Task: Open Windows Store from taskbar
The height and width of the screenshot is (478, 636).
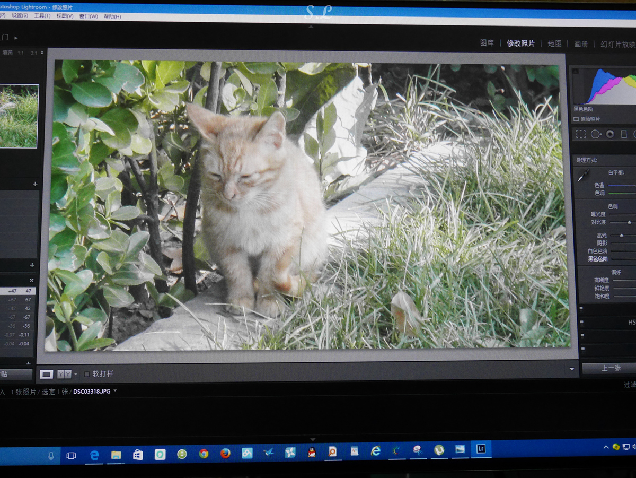Action: 138,455
